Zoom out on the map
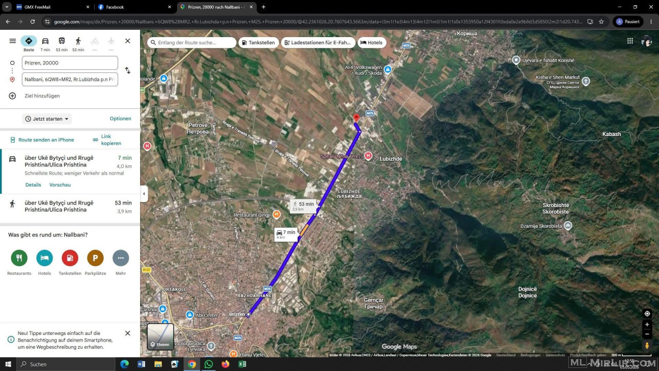The height and width of the screenshot is (371, 659). pos(647,334)
